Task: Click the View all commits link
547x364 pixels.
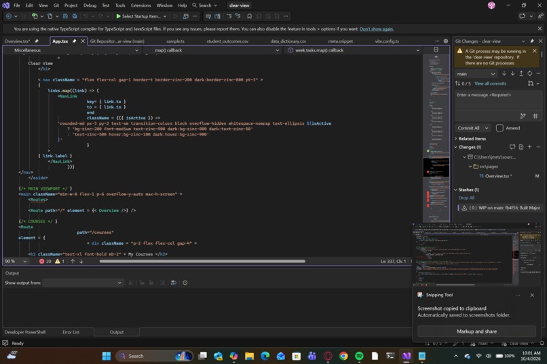Action: pos(490,83)
